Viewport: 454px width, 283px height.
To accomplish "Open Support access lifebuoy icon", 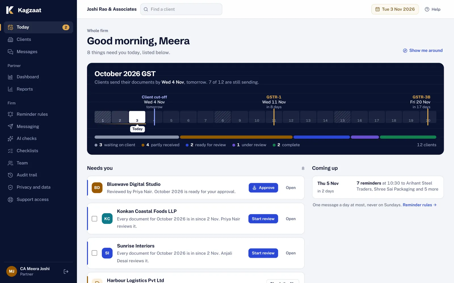I will tap(10, 199).
